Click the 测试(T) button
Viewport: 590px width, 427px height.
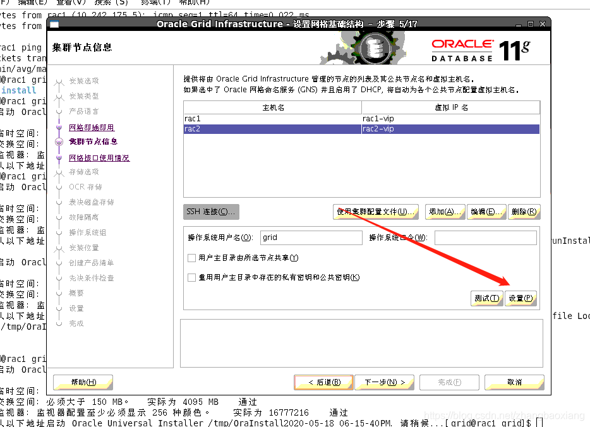pos(486,298)
